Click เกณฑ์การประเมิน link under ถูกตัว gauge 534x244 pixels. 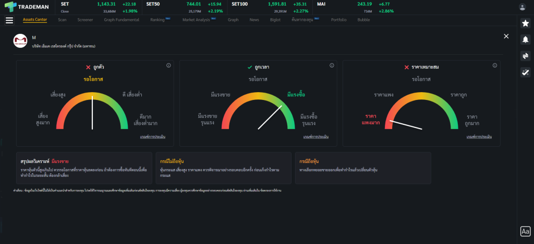pos(152,136)
